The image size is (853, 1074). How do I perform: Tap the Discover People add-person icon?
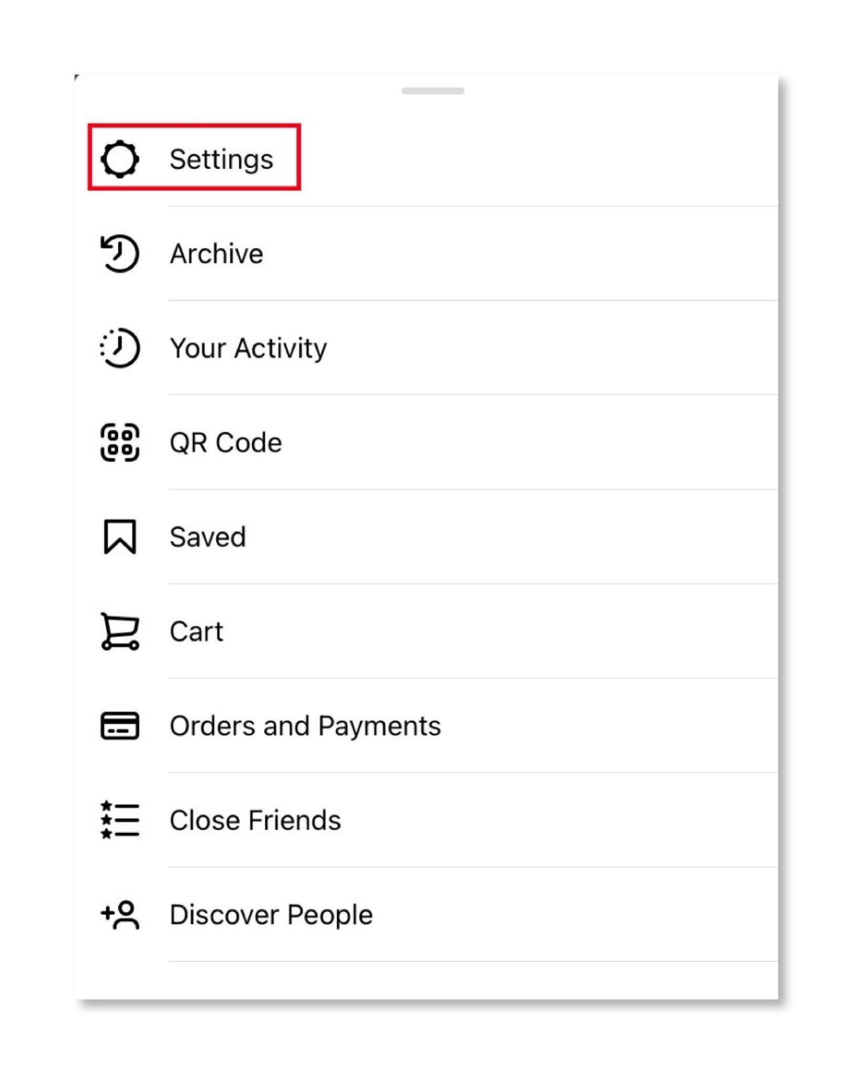coord(120,914)
